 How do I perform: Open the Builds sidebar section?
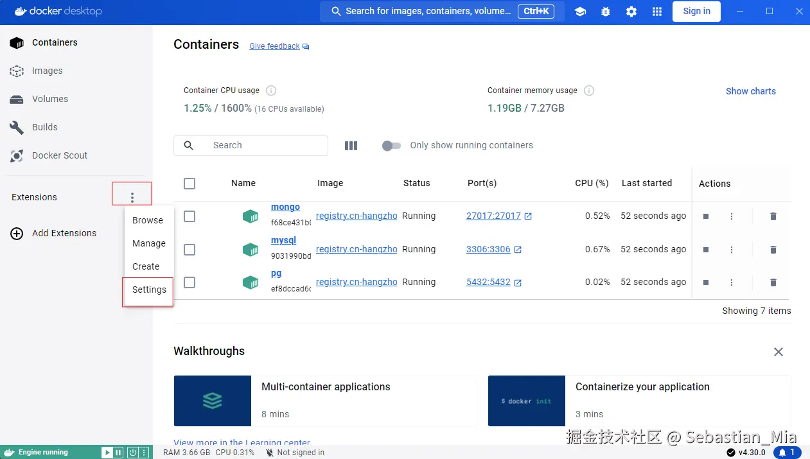76,127
